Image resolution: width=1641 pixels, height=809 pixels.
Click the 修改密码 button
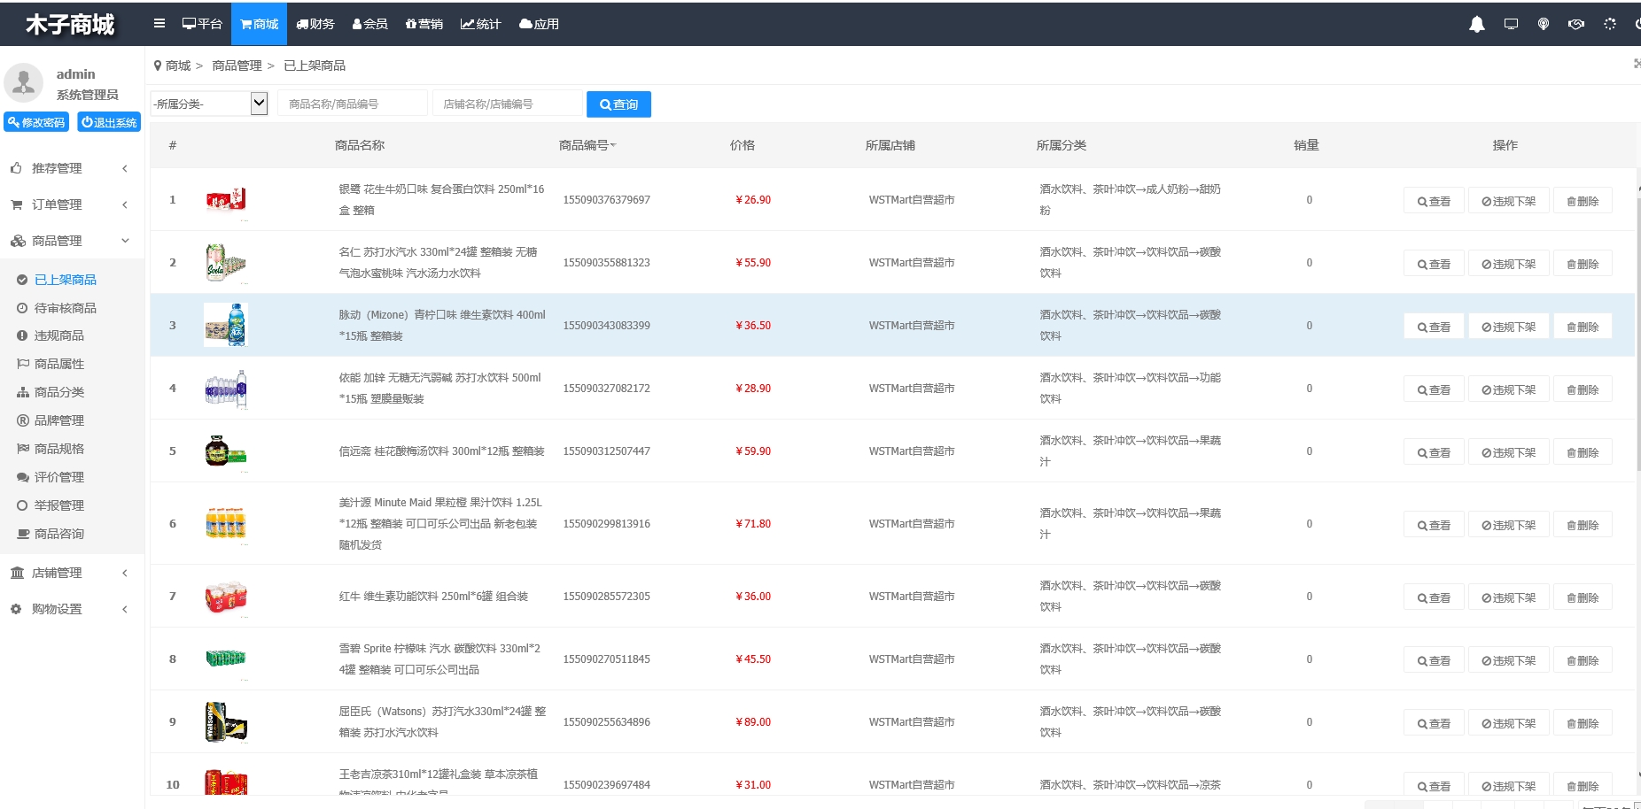click(36, 122)
